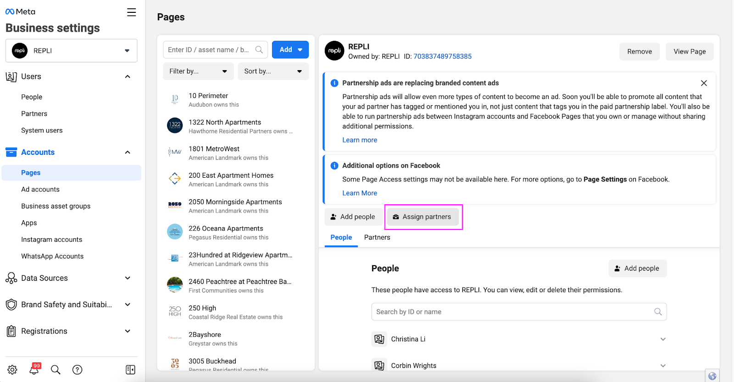
Task: Click the search magnifier in bottom bar
Action: pyautogui.click(x=56, y=370)
